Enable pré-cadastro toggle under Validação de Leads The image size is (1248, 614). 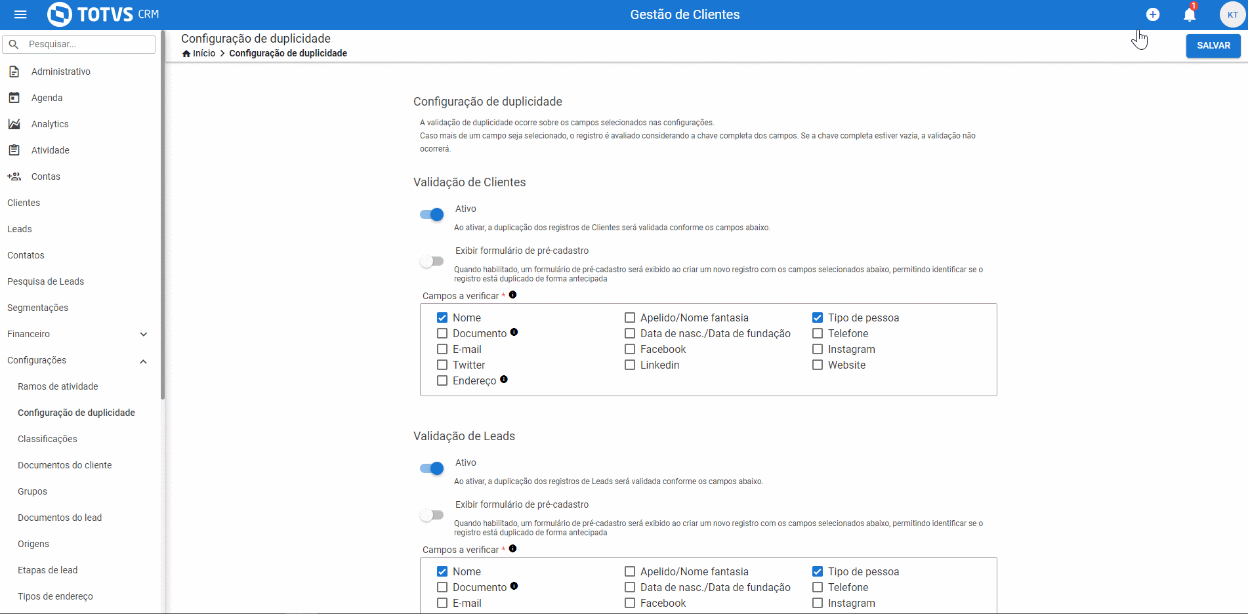(432, 516)
